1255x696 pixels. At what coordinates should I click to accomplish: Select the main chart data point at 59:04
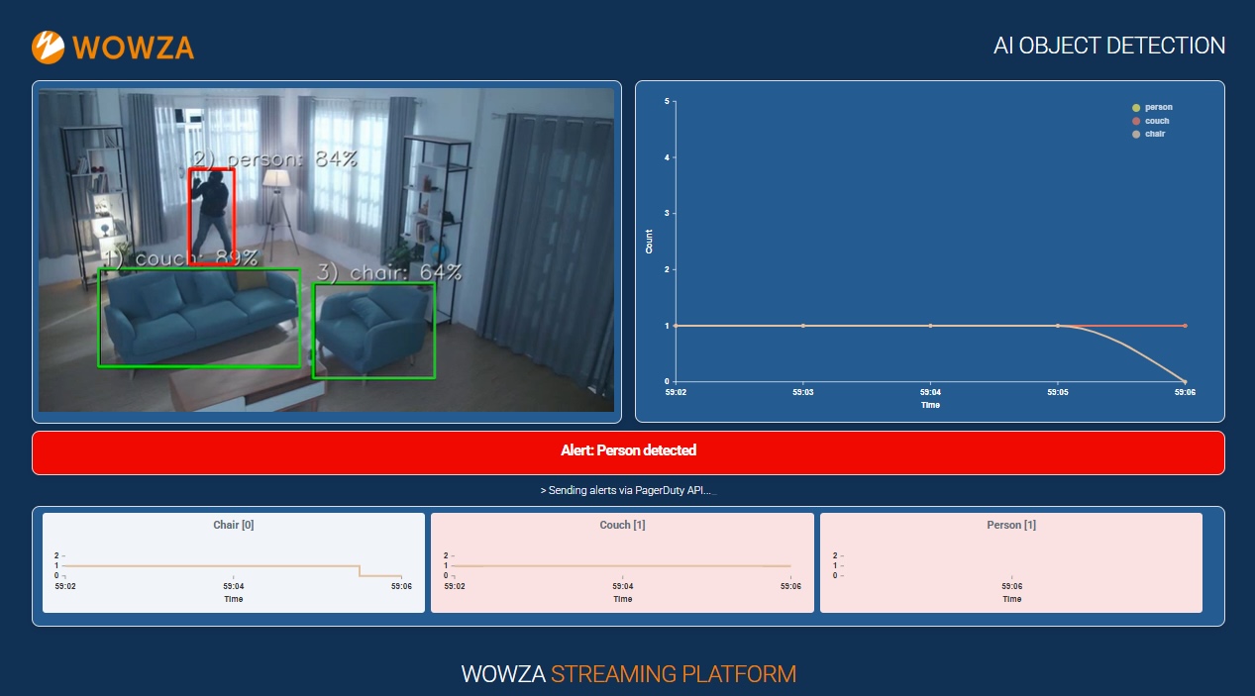tap(930, 326)
